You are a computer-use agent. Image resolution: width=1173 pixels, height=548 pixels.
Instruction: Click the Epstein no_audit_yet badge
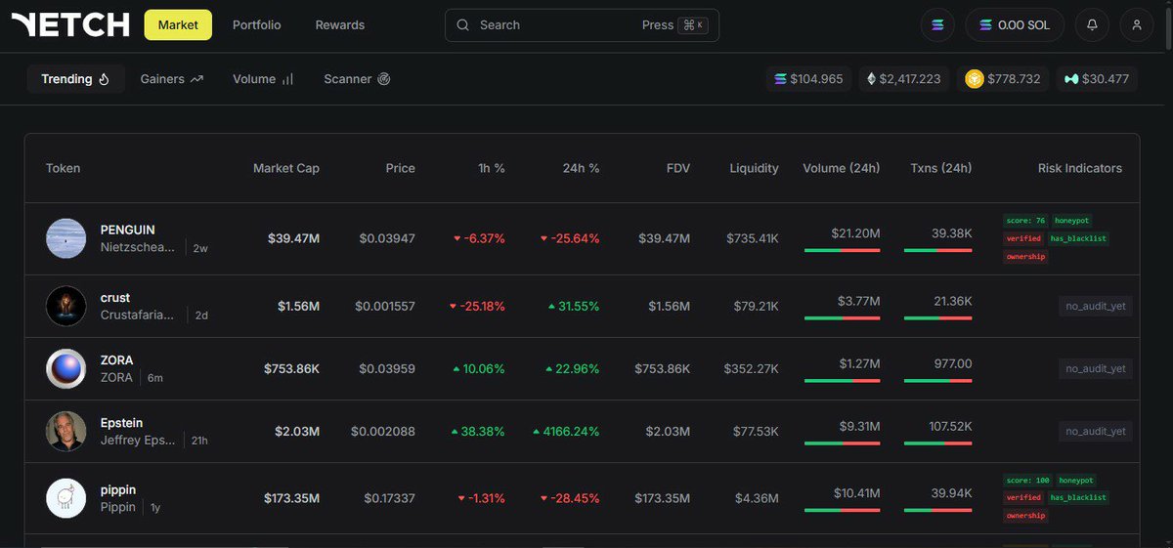[1096, 431]
